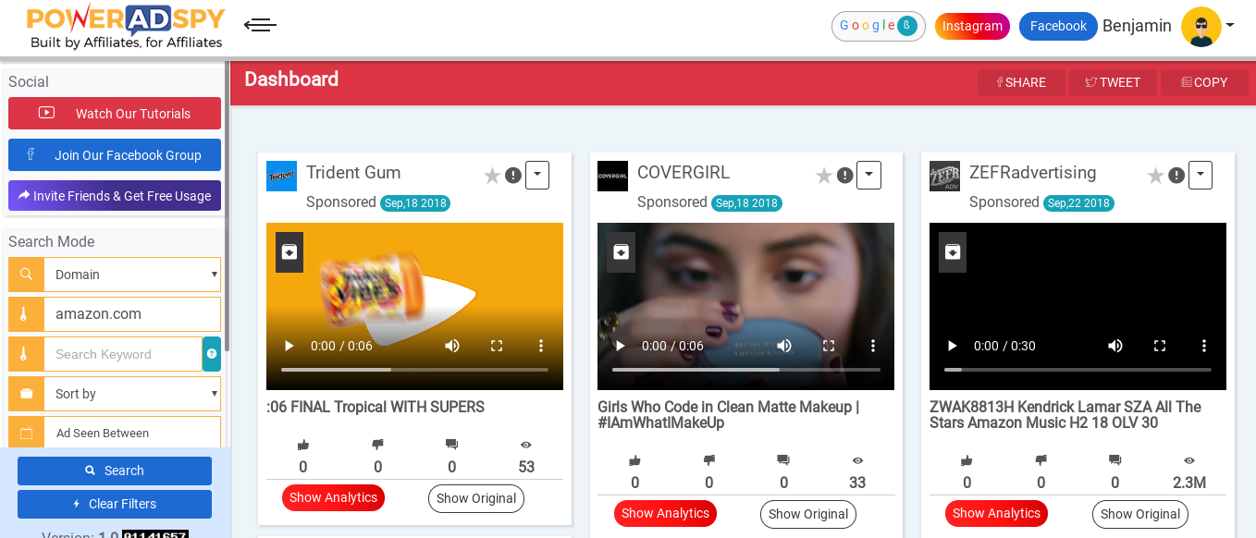Show Analytics for the Trident Gum ad

(333, 498)
